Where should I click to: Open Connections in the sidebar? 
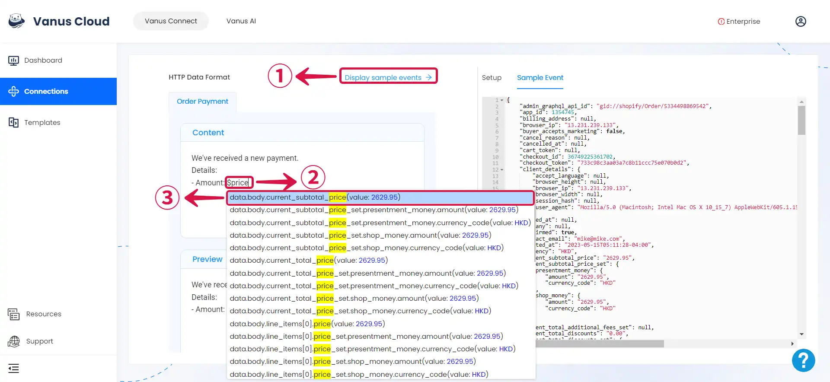[x=58, y=91]
